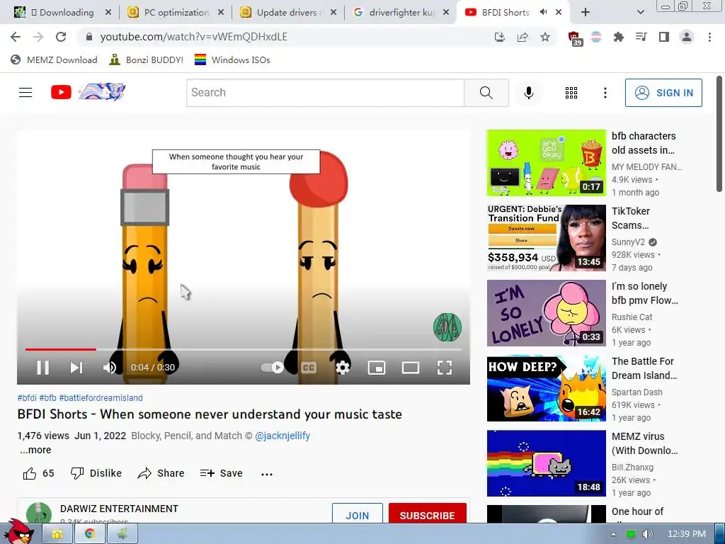Screen dimensions: 725x544
Task: Toggle the browser side panel
Action: click(664, 37)
